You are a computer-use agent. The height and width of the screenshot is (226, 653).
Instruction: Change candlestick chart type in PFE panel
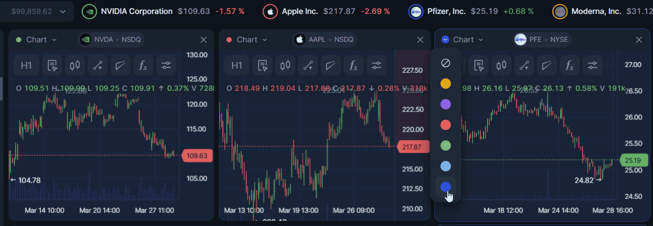pos(501,66)
